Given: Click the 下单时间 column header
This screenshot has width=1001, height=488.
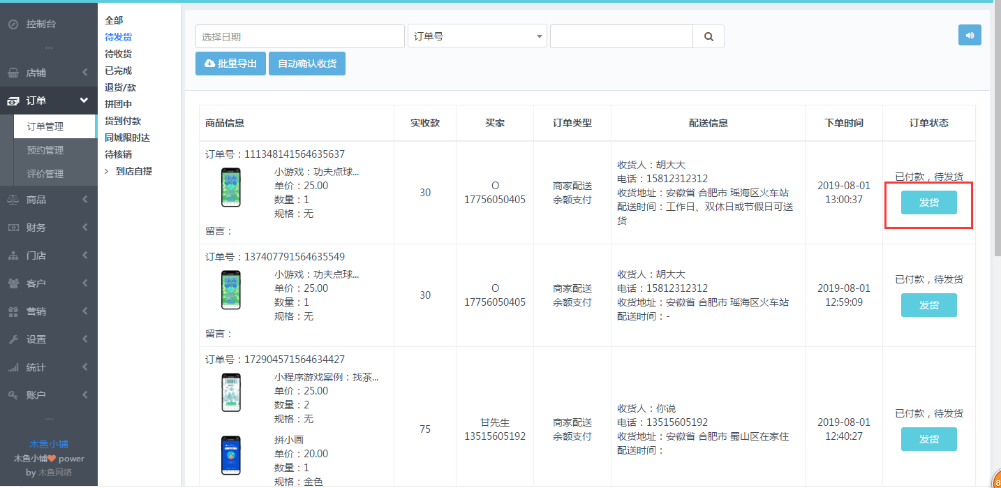Looking at the screenshot, I should tap(844, 123).
